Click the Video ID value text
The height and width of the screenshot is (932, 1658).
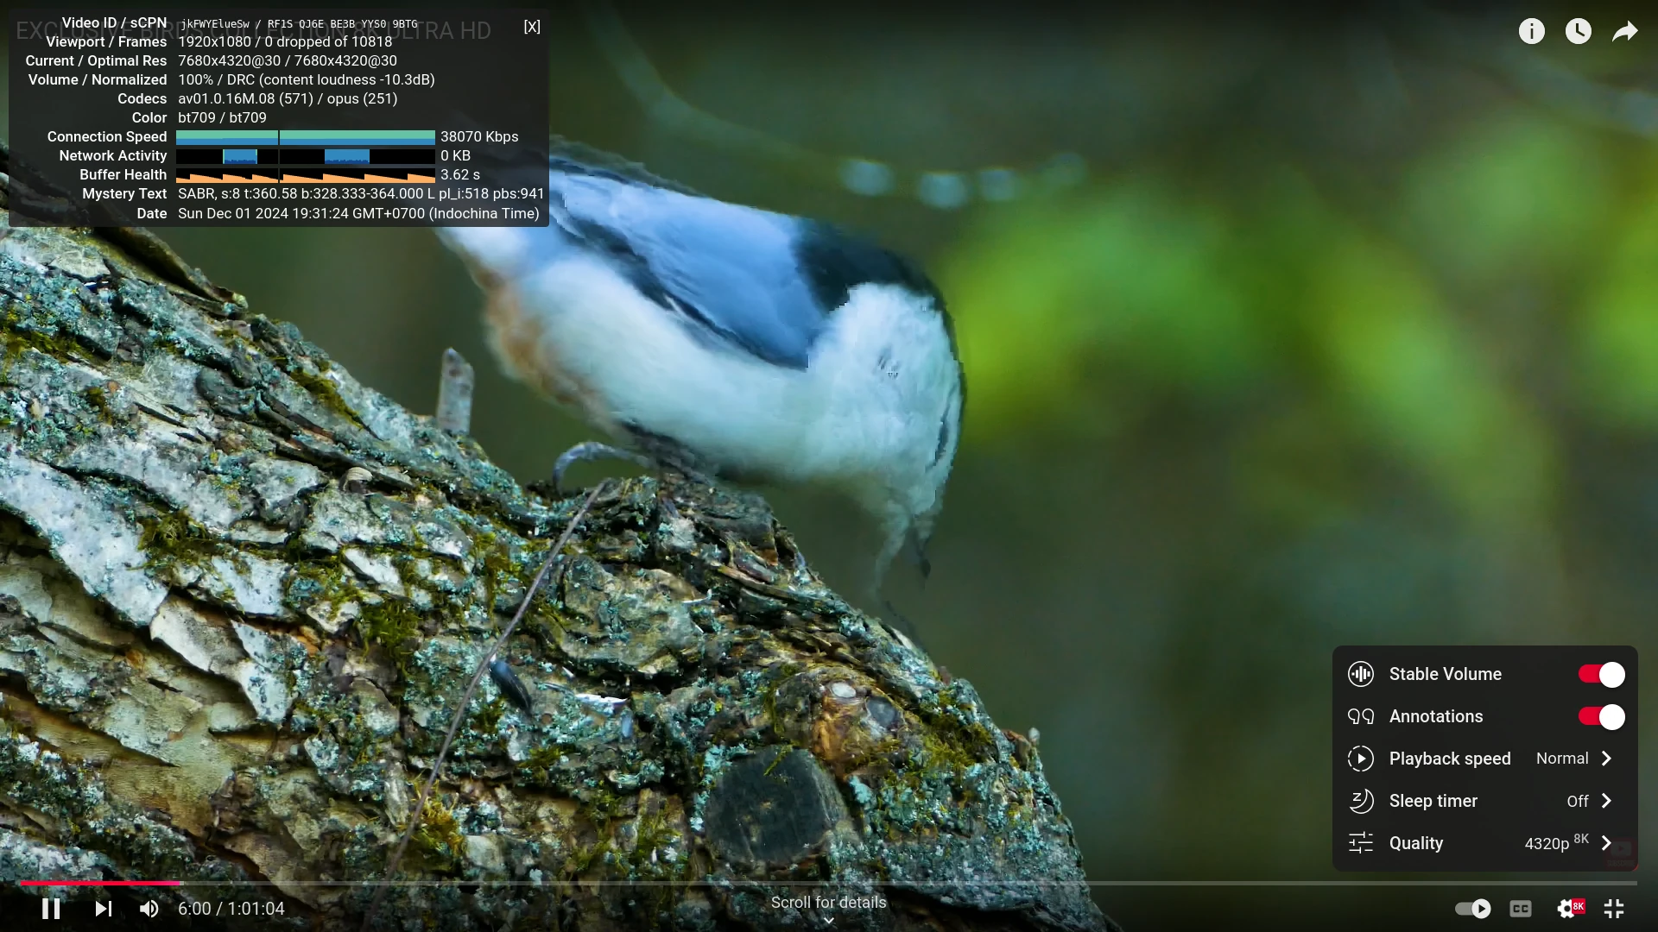pyautogui.click(x=299, y=24)
